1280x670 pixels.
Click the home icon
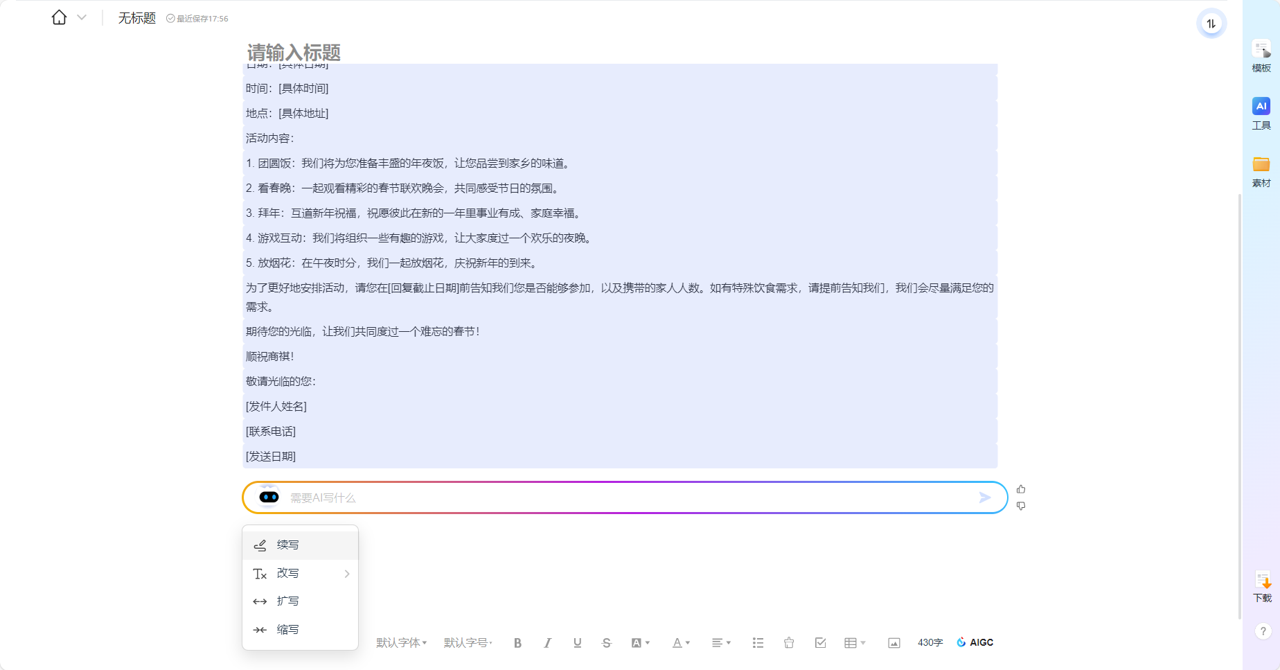(x=59, y=17)
